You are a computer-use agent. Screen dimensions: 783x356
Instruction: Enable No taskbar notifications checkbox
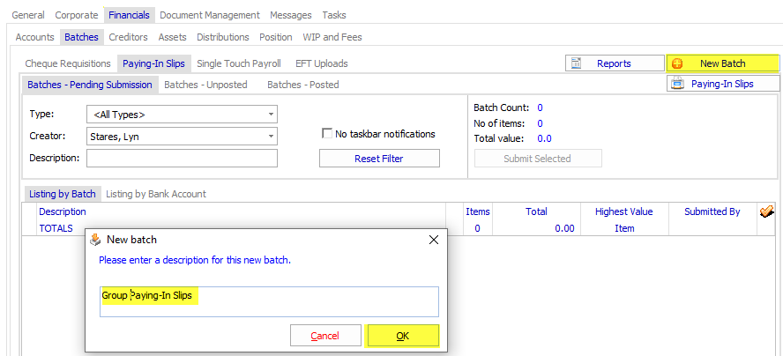[327, 134]
